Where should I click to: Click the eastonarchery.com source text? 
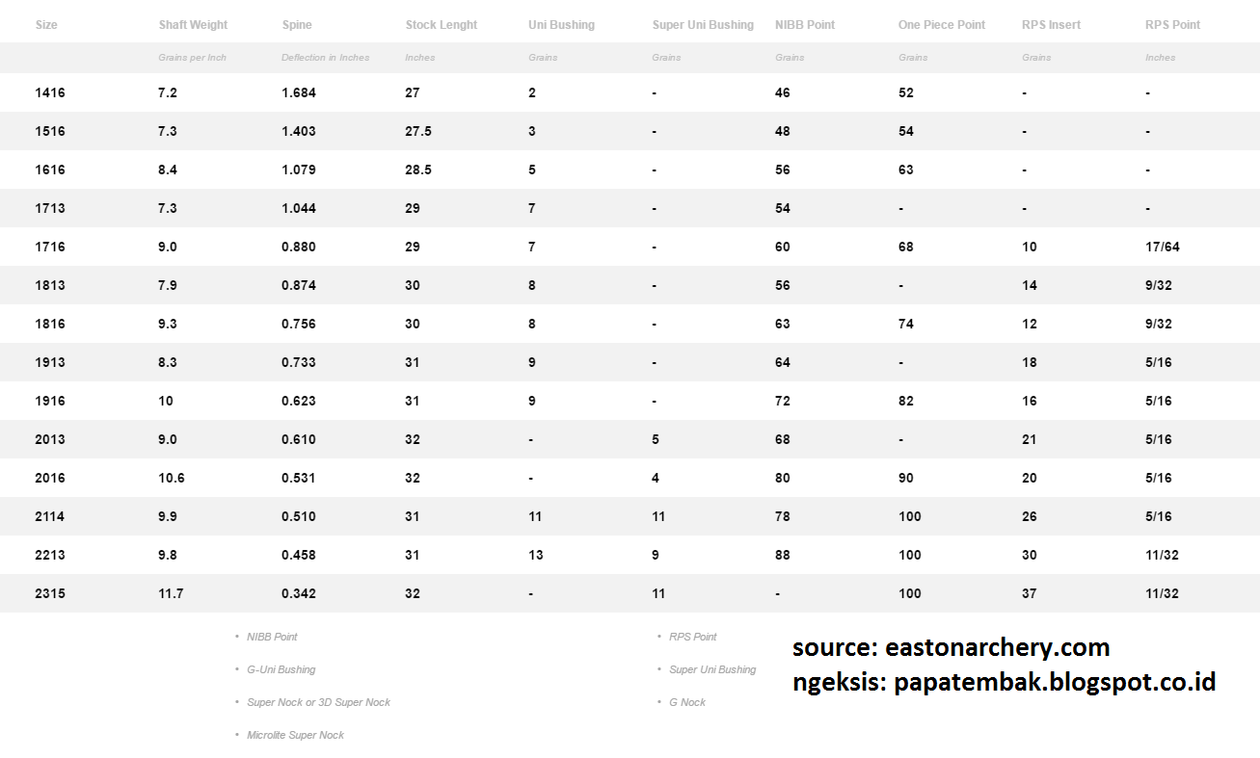pyautogui.click(x=997, y=647)
